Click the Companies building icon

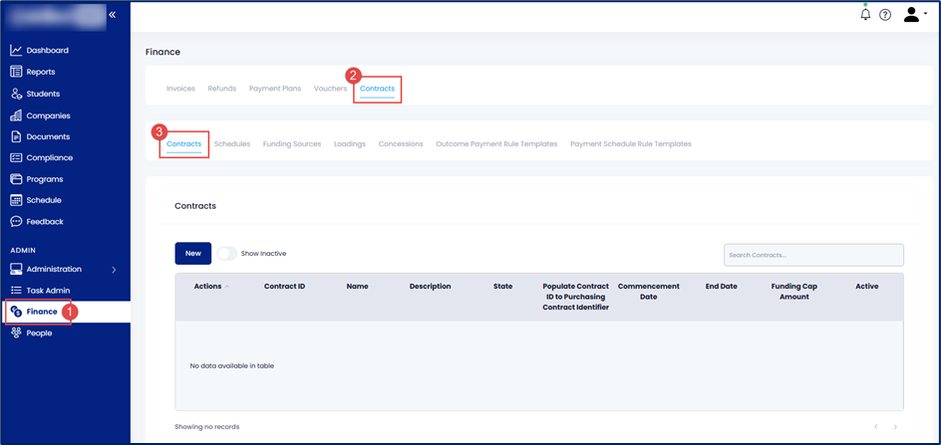click(16, 115)
